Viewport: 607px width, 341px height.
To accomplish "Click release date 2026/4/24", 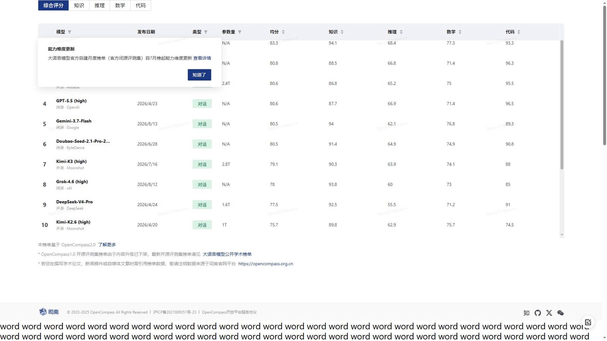I will click(147, 205).
